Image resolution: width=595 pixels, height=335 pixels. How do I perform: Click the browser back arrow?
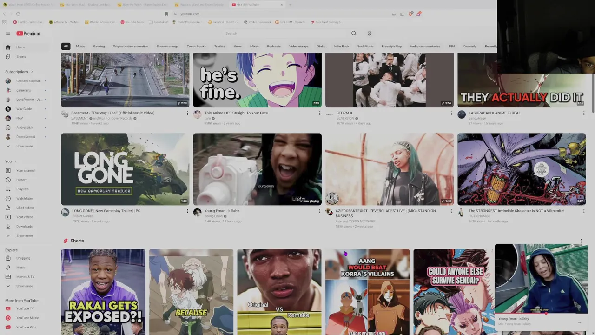pos(5,14)
